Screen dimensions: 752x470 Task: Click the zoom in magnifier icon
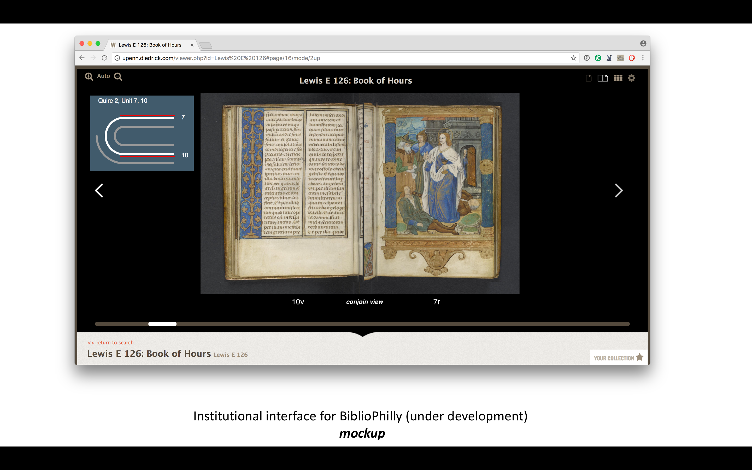pyautogui.click(x=89, y=77)
